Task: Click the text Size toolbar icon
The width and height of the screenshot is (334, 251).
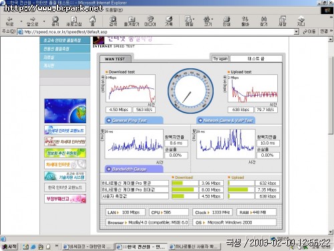Action: pyautogui.click(x=208, y=21)
